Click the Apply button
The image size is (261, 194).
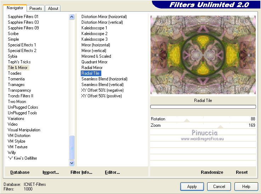coord(192,187)
